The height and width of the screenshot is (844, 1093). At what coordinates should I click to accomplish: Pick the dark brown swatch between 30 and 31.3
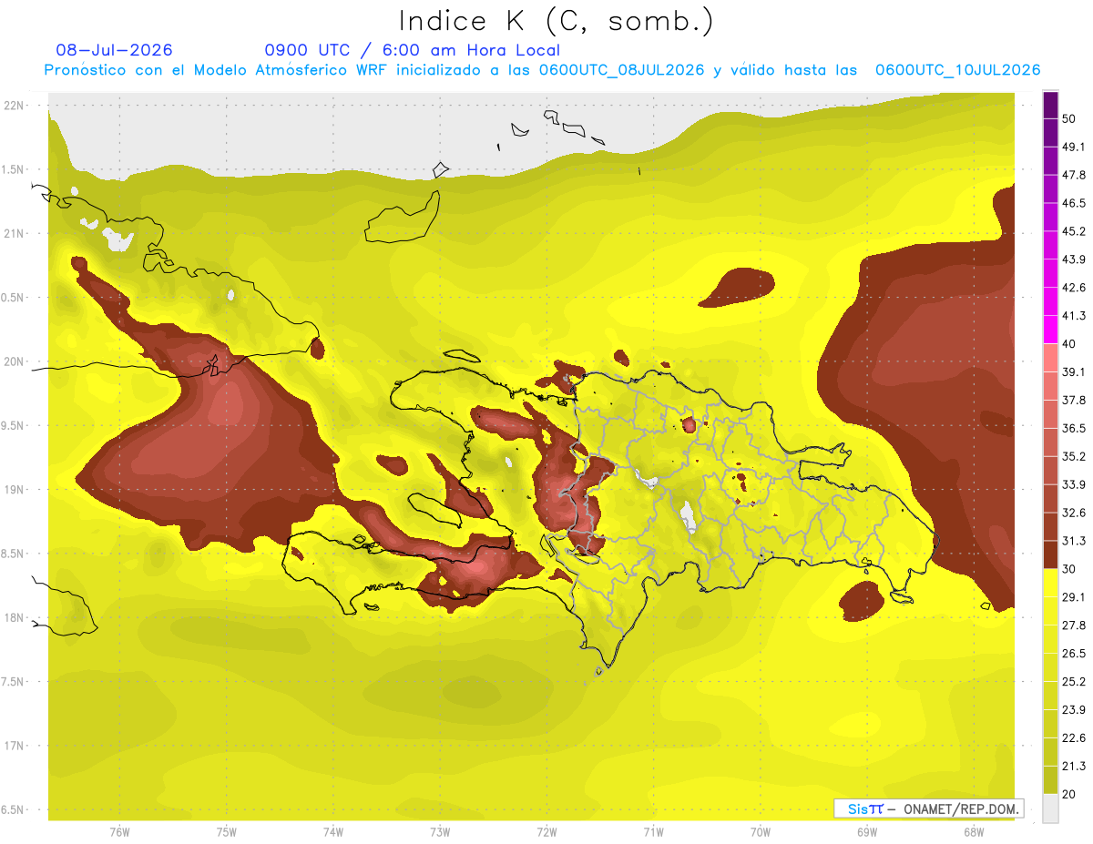(1050, 554)
